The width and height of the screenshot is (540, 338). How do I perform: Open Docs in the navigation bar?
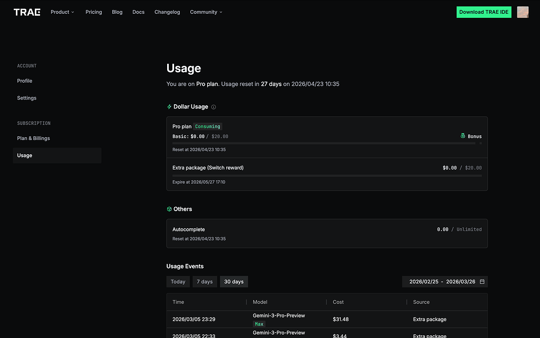pos(139,12)
